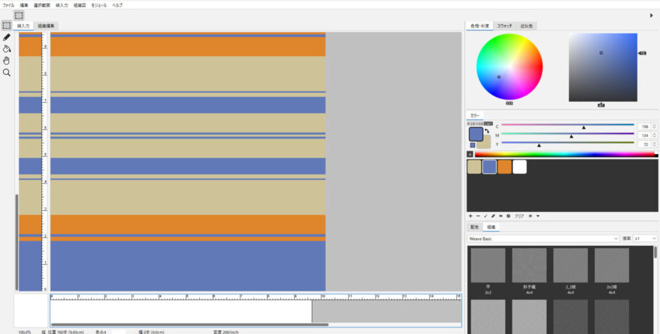This screenshot has height=334, width=660.
Task: Select the pencil drawing tool
Action: (6, 37)
